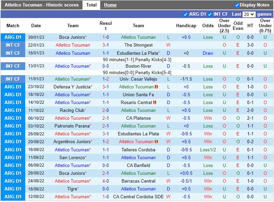
Task: Click the 4-0 result versus Barracas Central
Action: (x=106, y=181)
